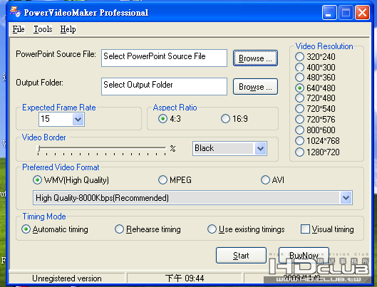Screen dimensions: 377x287
Task: Click the PowerVideoMaker app icon in title bar
Action: coord(16,12)
